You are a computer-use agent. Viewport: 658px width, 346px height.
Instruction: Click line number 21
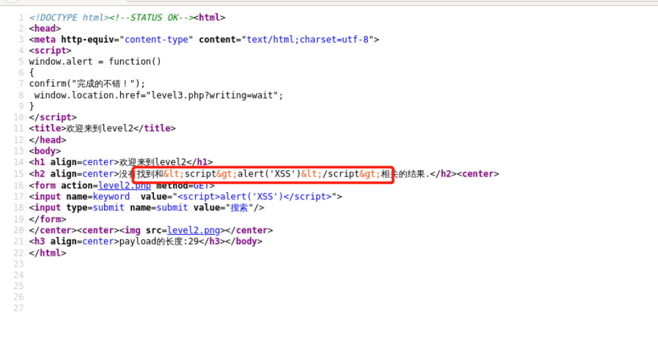click(x=18, y=241)
